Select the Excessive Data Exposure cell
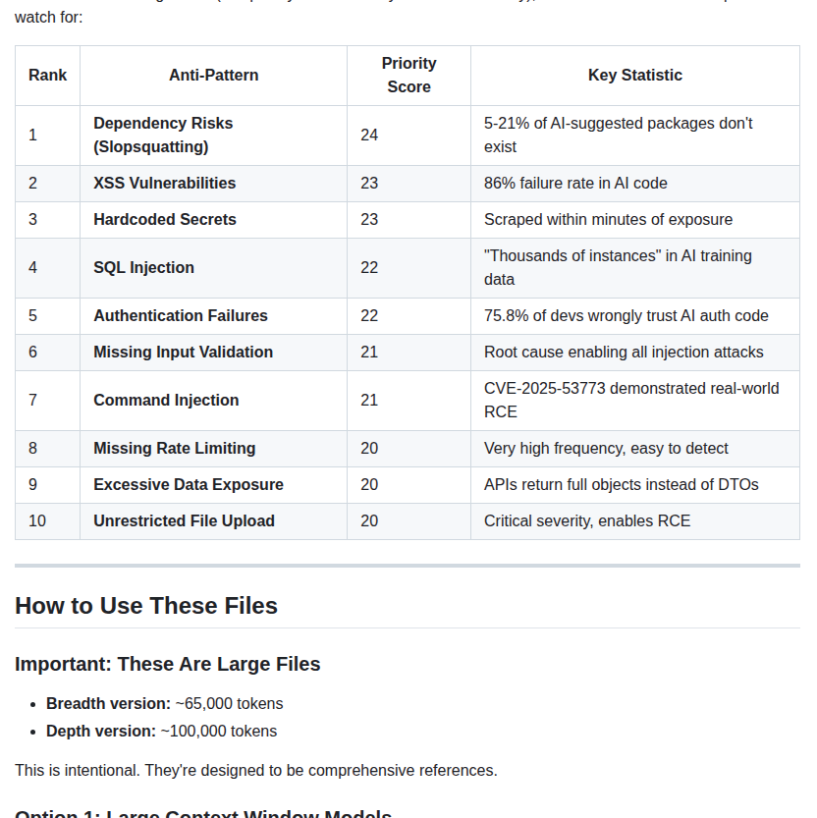 (189, 485)
